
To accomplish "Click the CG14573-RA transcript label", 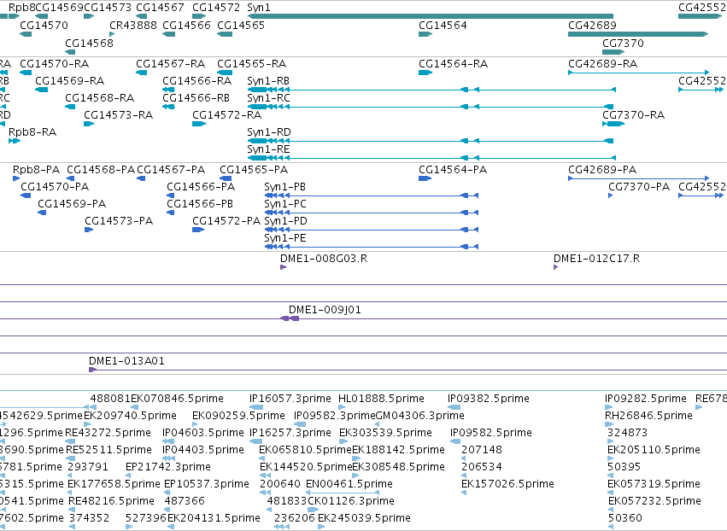I will tap(118, 115).
